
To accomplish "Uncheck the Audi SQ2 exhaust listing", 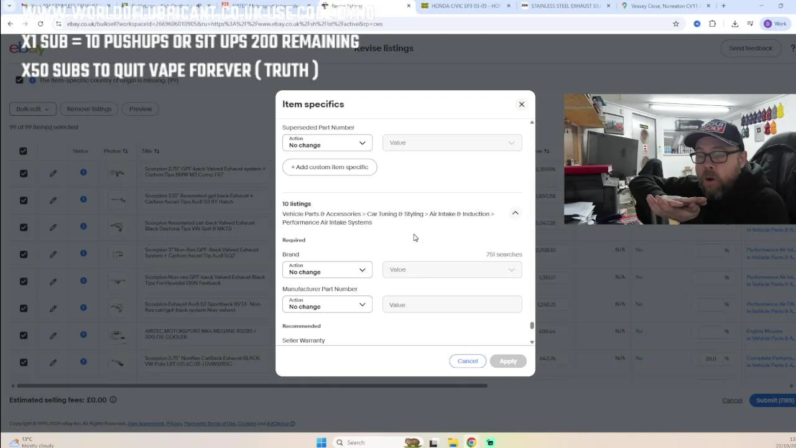I will (x=23, y=254).
